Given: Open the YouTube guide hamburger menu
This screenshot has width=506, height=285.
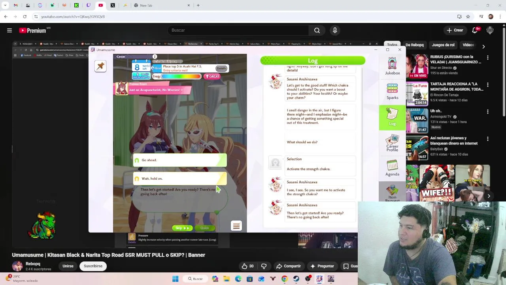Looking at the screenshot, I should tap(9, 30).
